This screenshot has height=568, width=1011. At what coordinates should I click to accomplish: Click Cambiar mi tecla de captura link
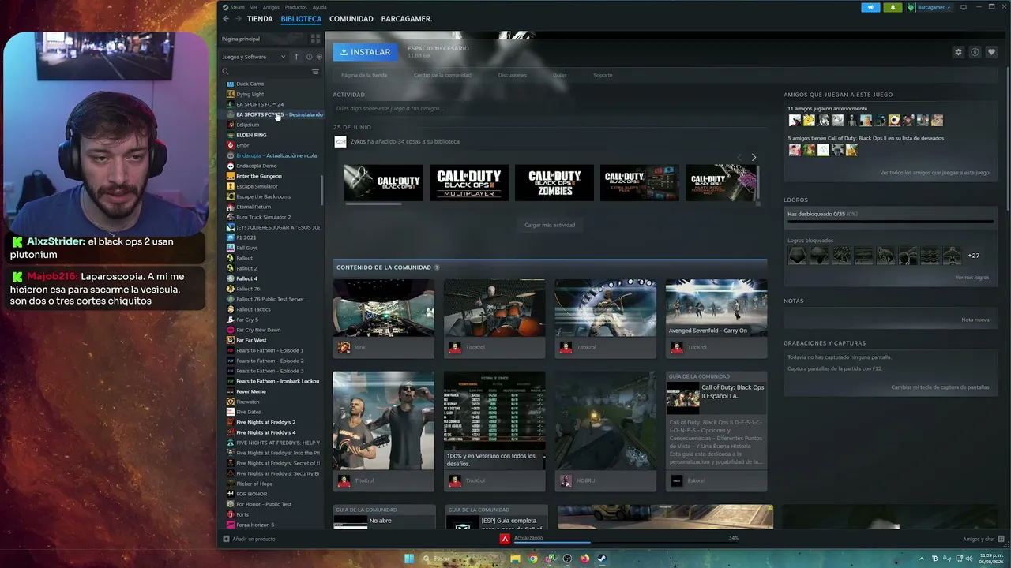[940, 387]
